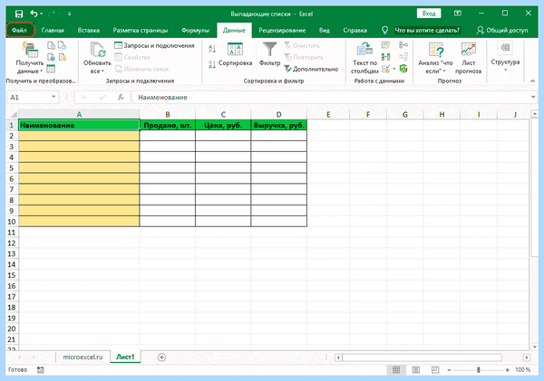Open the Формулы tab
Screen dimensions: 544x381
click(x=195, y=30)
